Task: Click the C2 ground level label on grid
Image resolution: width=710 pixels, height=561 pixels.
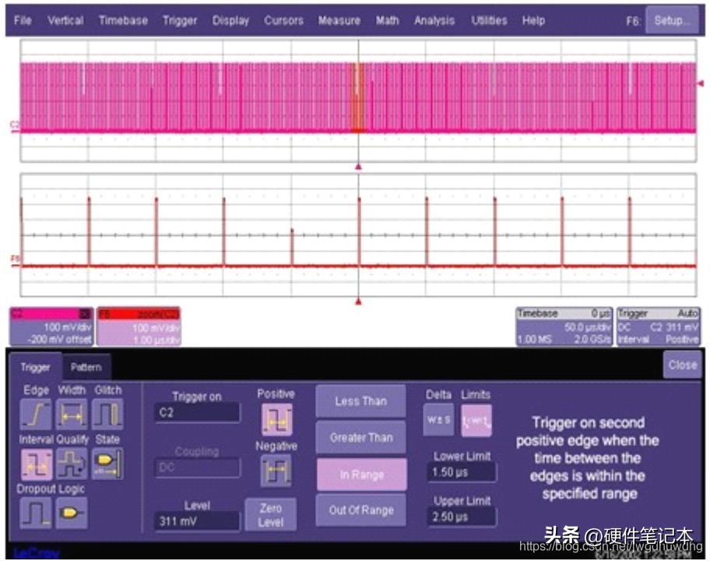Action: [15, 124]
